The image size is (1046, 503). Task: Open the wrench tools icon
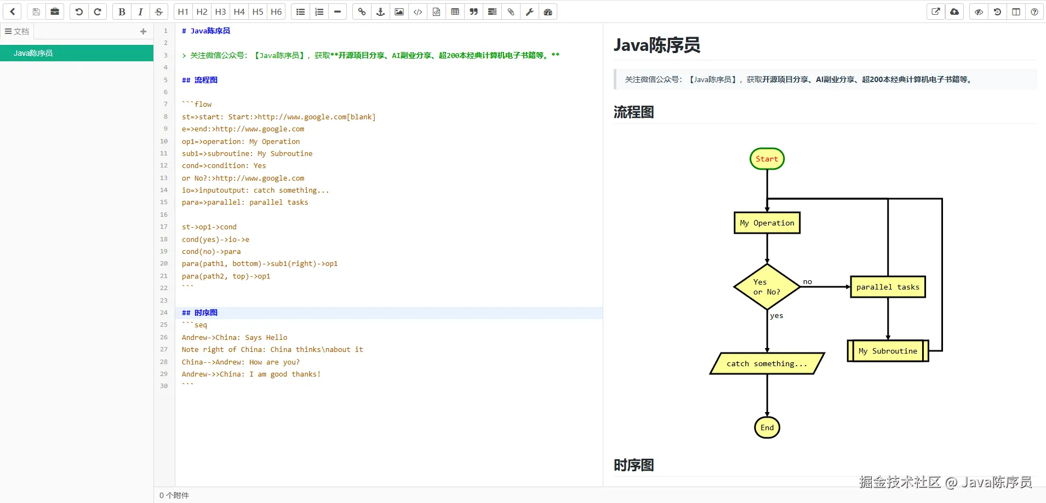529,11
